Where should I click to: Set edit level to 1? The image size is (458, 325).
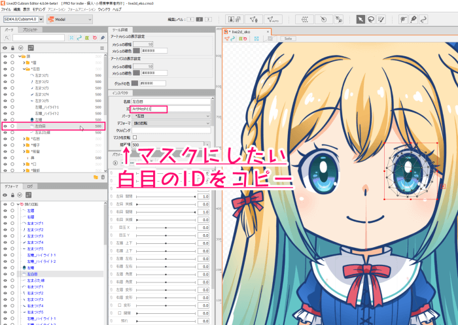tap(190, 19)
